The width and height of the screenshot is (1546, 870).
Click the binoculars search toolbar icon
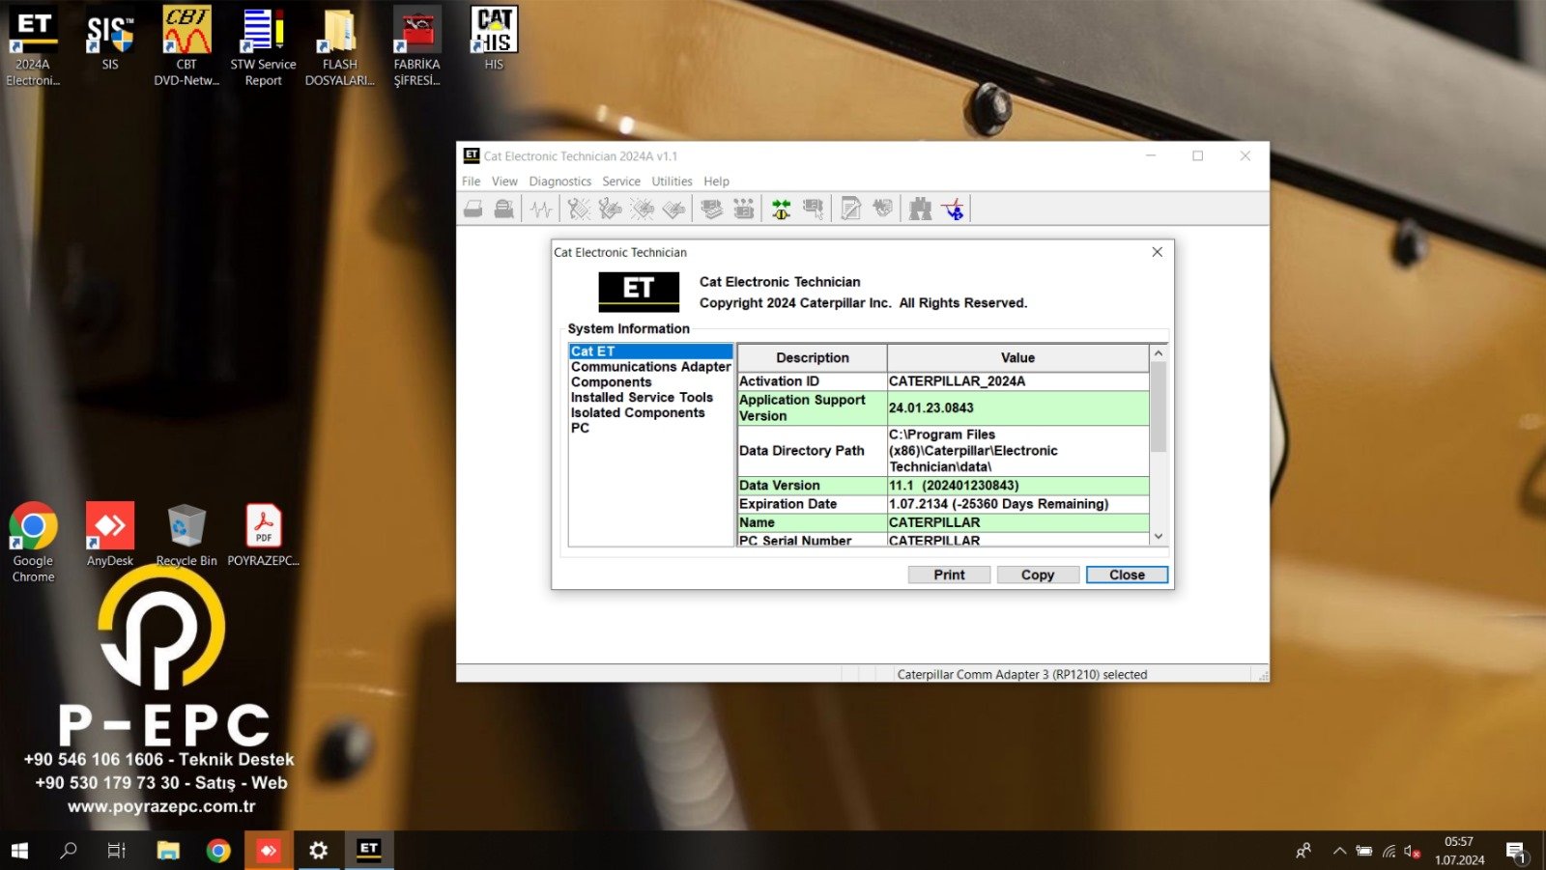(x=921, y=209)
